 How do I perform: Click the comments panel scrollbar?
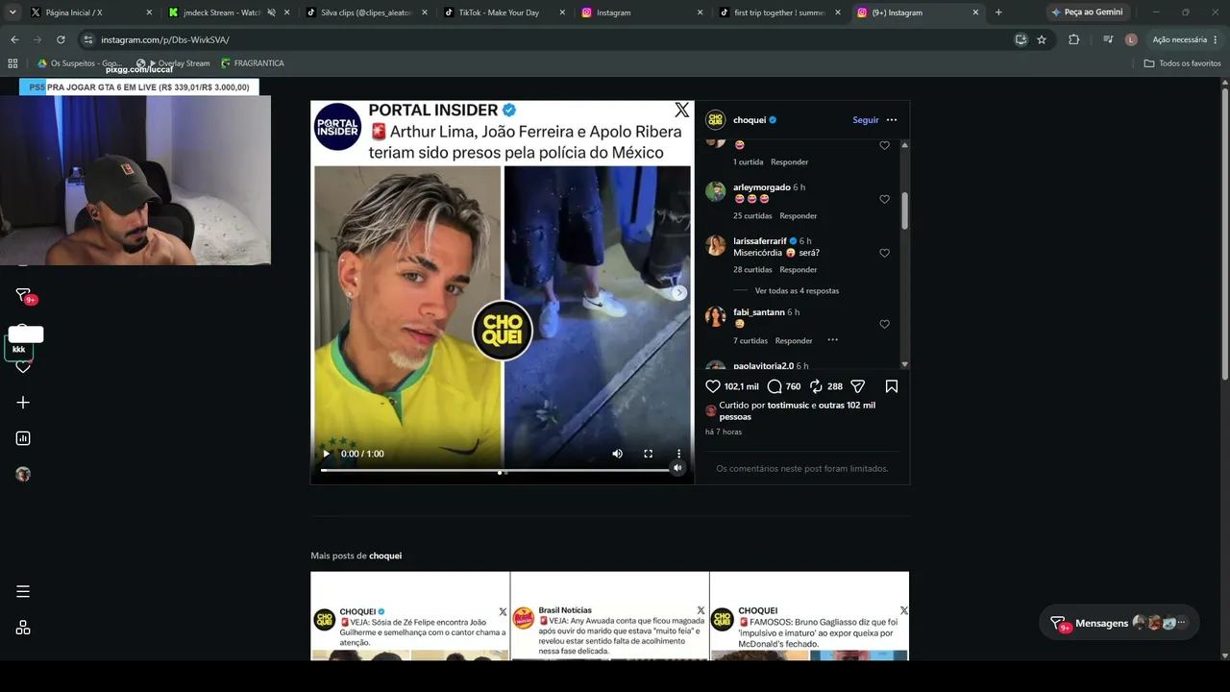point(904,210)
